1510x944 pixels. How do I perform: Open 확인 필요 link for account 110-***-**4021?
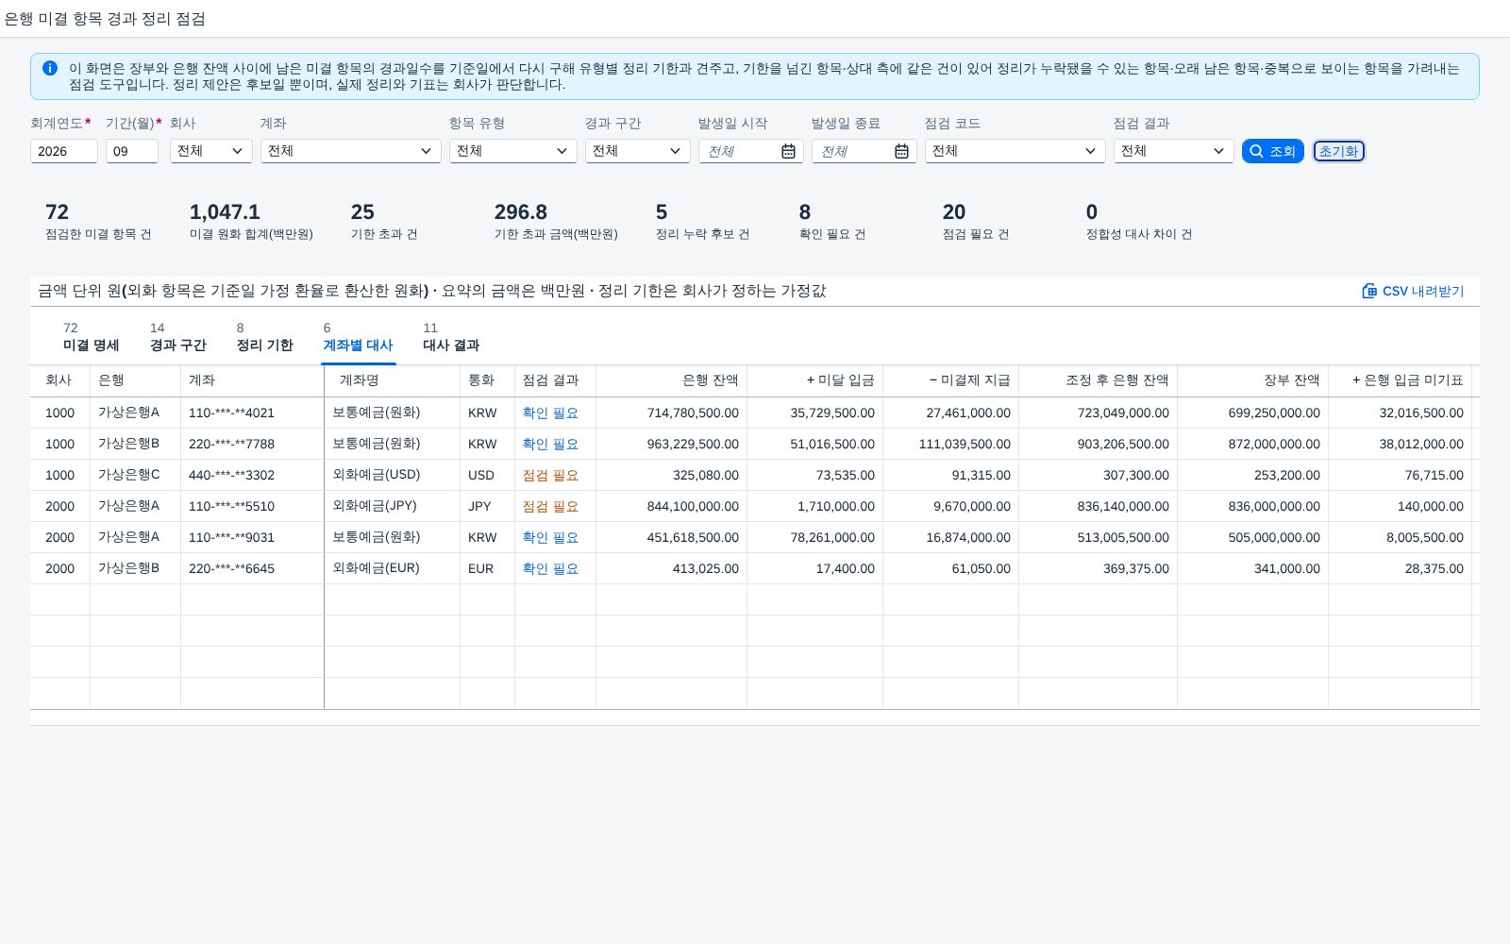click(x=550, y=413)
